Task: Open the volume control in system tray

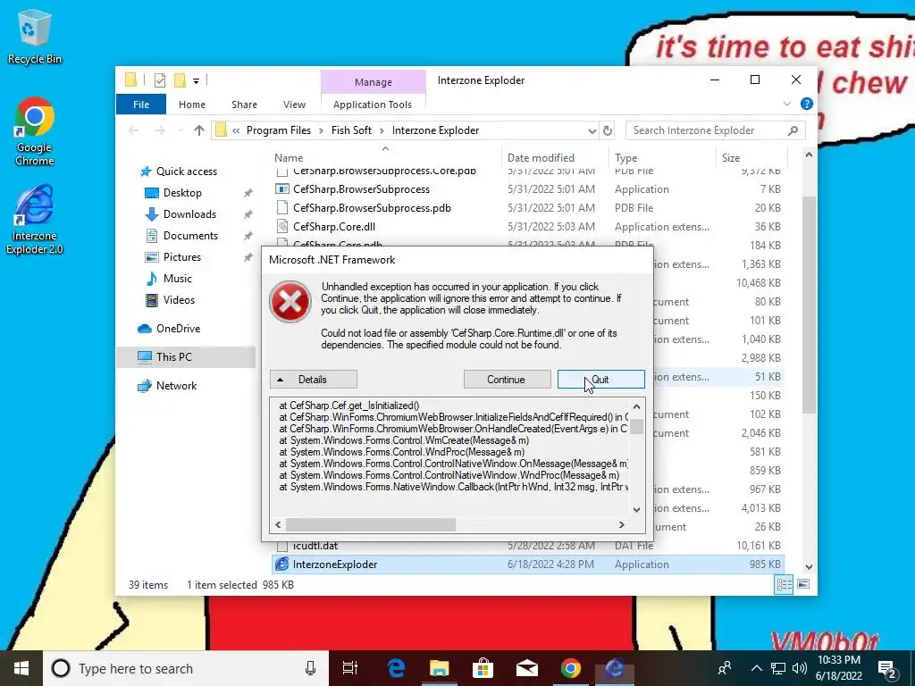Action: click(x=800, y=668)
